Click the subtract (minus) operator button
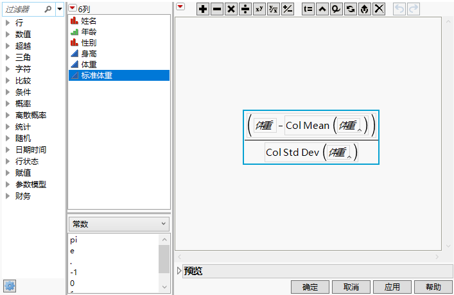 [x=217, y=9]
